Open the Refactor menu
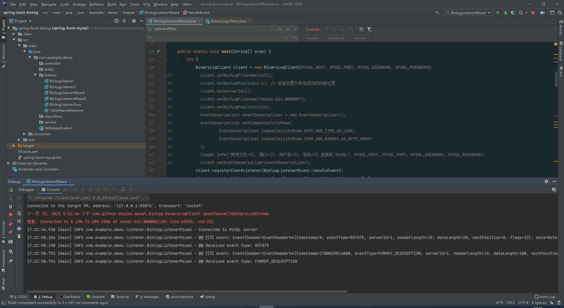The height and width of the screenshot is (308, 564). (97, 4)
